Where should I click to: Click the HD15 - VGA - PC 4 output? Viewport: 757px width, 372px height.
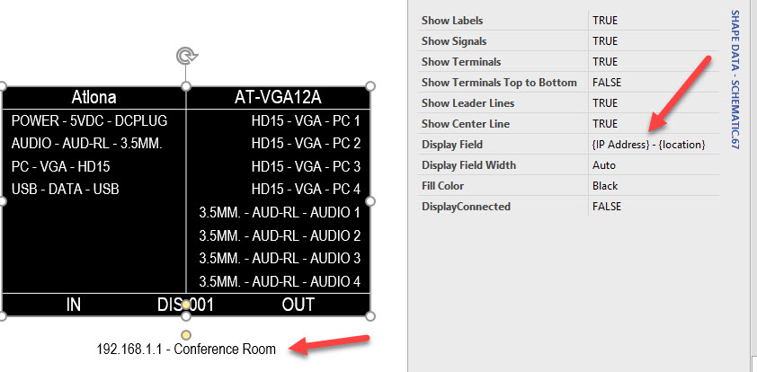(x=306, y=189)
